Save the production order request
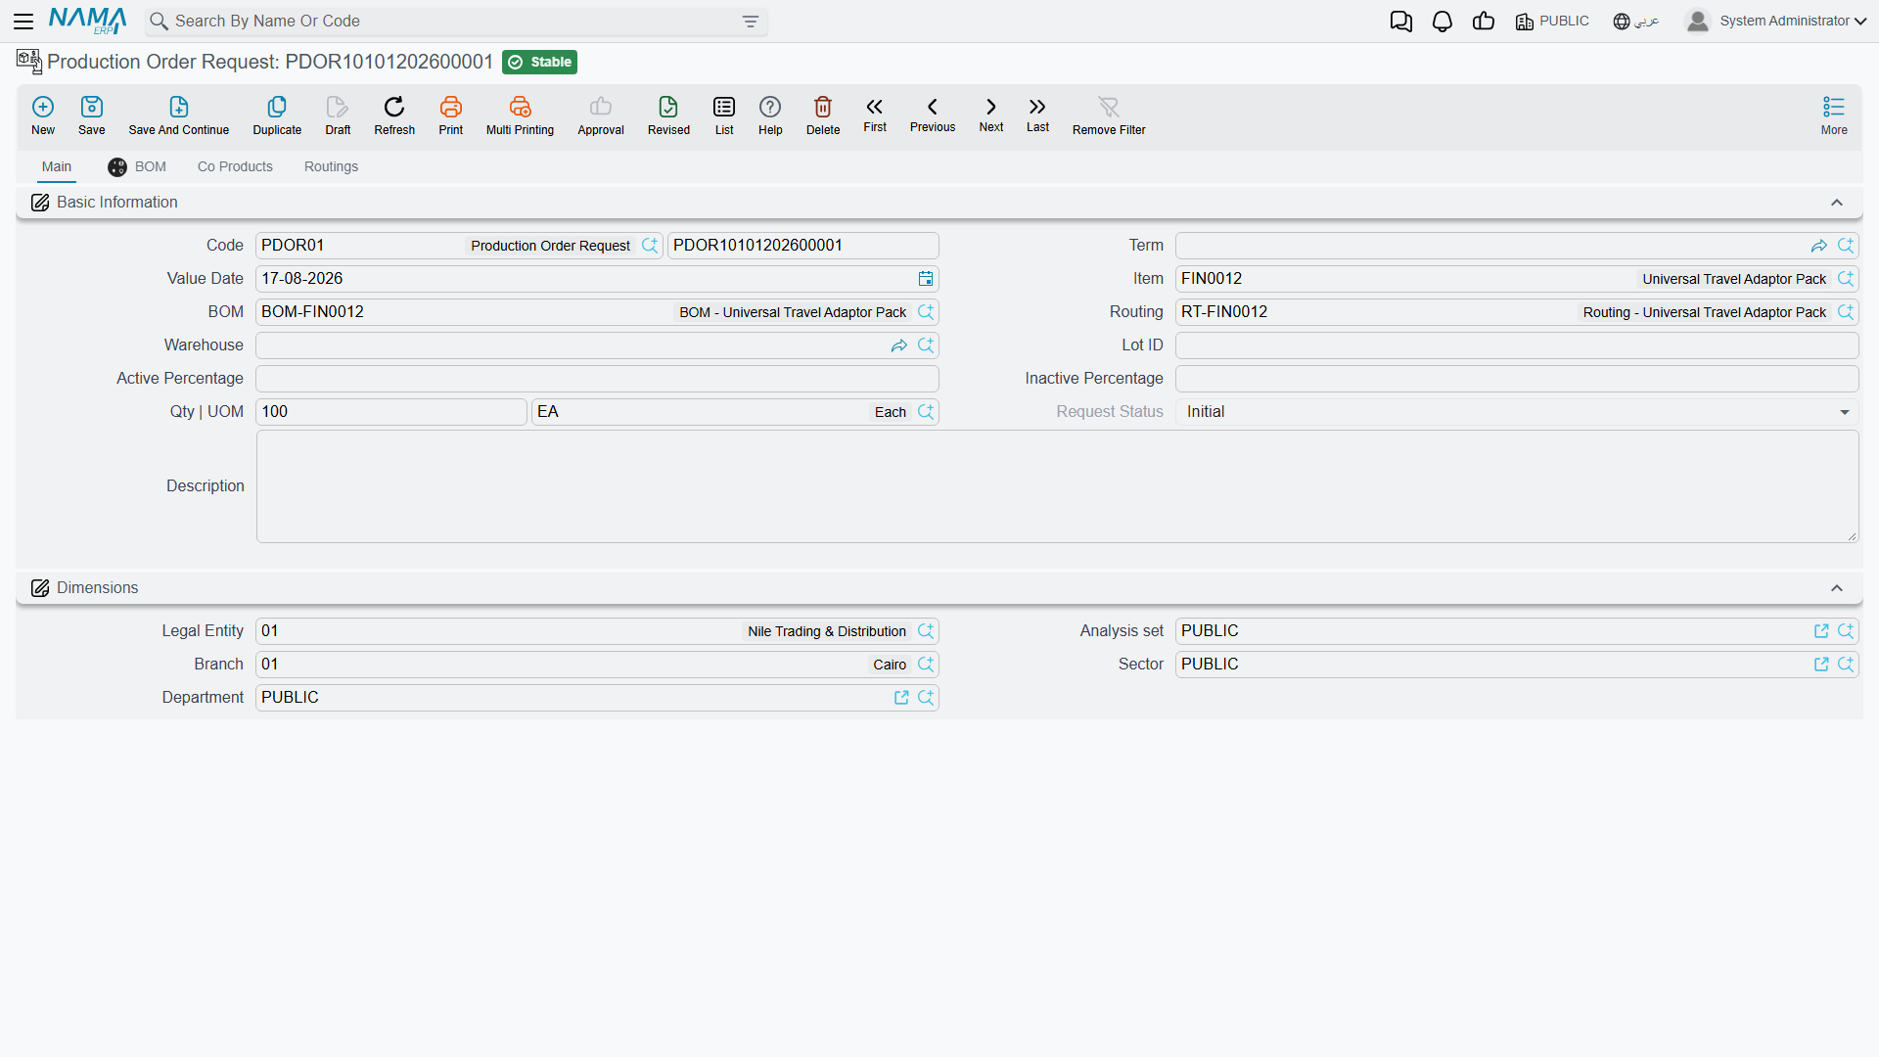This screenshot has width=1879, height=1057. (x=92, y=115)
